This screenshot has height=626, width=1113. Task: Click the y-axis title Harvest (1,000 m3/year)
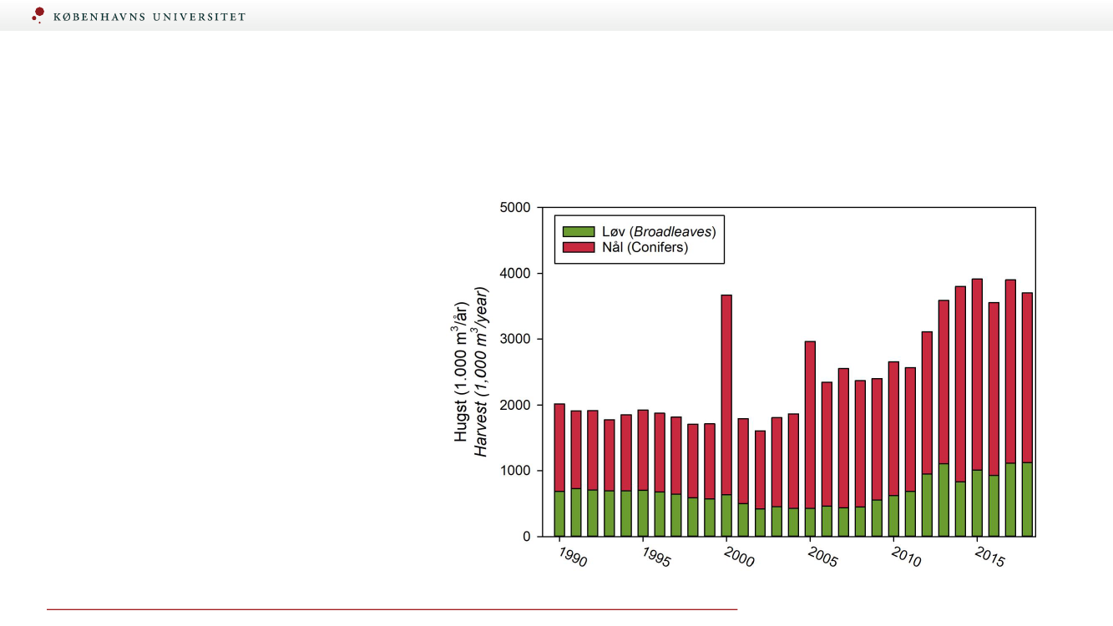point(481,371)
